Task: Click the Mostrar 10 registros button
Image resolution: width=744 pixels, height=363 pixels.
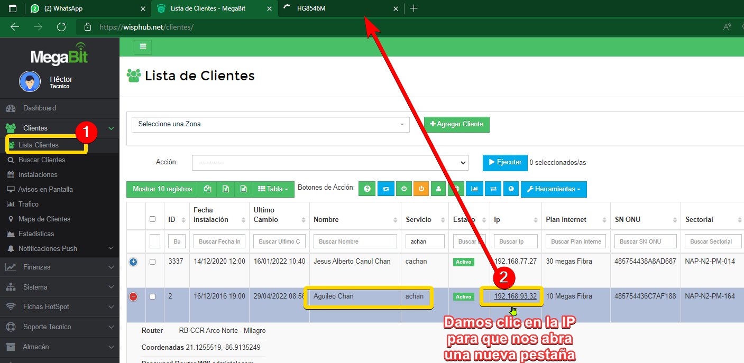Action: [162, 189]
